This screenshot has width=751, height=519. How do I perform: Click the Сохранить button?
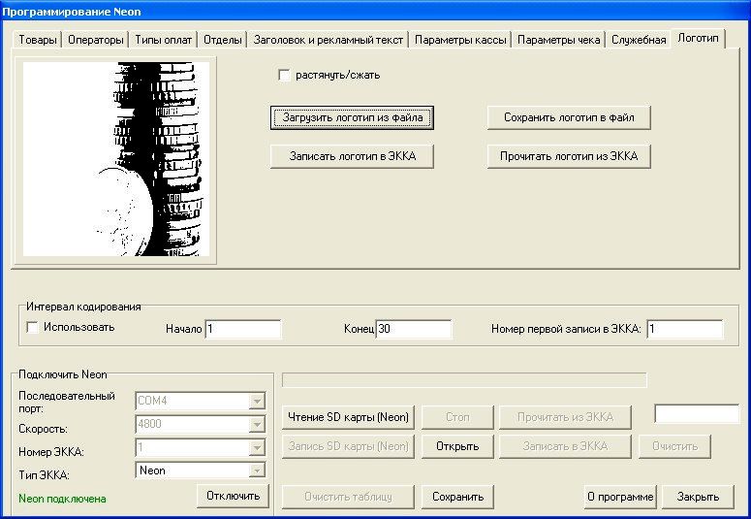(x=457, y=497)
